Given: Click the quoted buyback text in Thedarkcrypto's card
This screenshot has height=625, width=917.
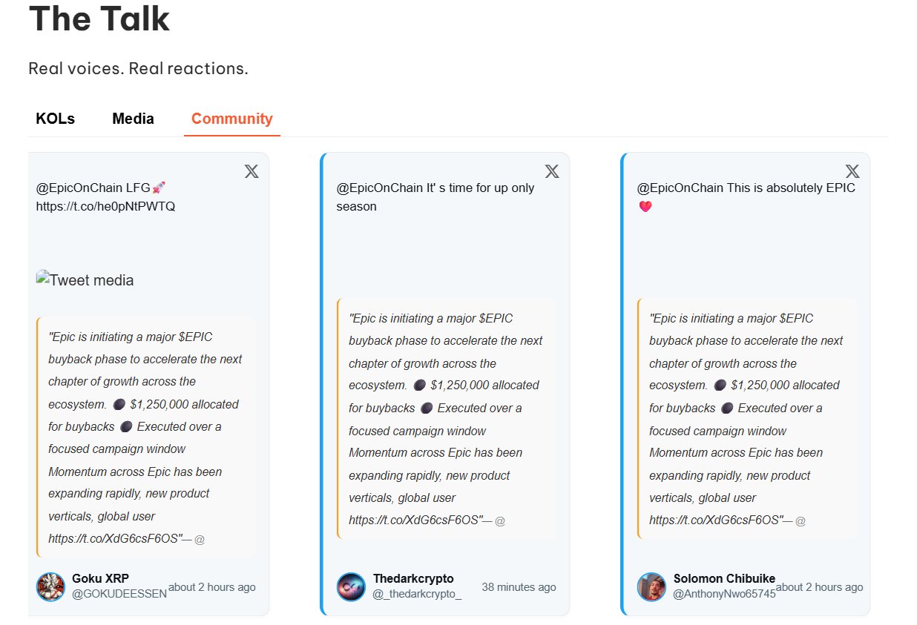Looking at the screenshot, I should [x=445, y=419].
